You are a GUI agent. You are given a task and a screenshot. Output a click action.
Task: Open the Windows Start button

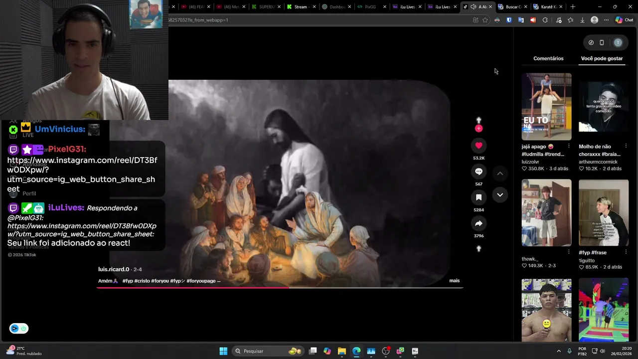[x=223, y=351]
